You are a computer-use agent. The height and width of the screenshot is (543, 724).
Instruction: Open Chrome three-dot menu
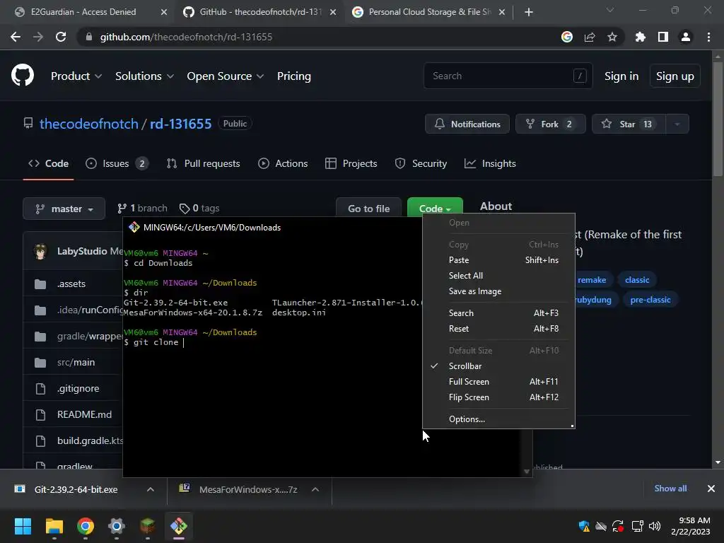click(x=708, y=37)
